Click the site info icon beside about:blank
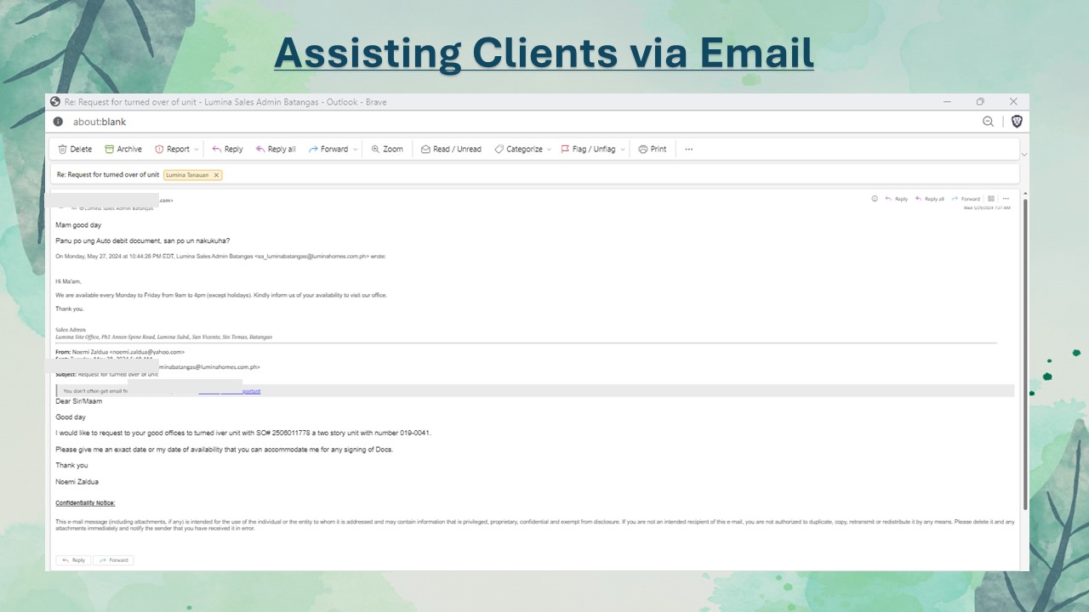The image size is (1089, 612). pyautogui.click(x=58, y=122)
